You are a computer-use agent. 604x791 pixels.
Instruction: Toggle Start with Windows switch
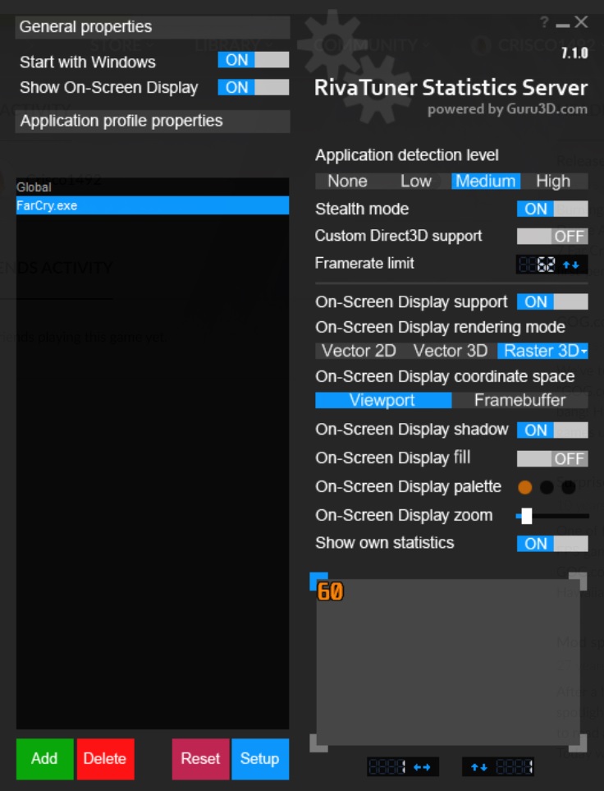pos(253,60)
